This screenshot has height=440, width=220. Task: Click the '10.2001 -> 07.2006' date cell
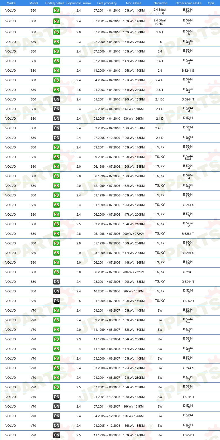(x=107, y=291)
